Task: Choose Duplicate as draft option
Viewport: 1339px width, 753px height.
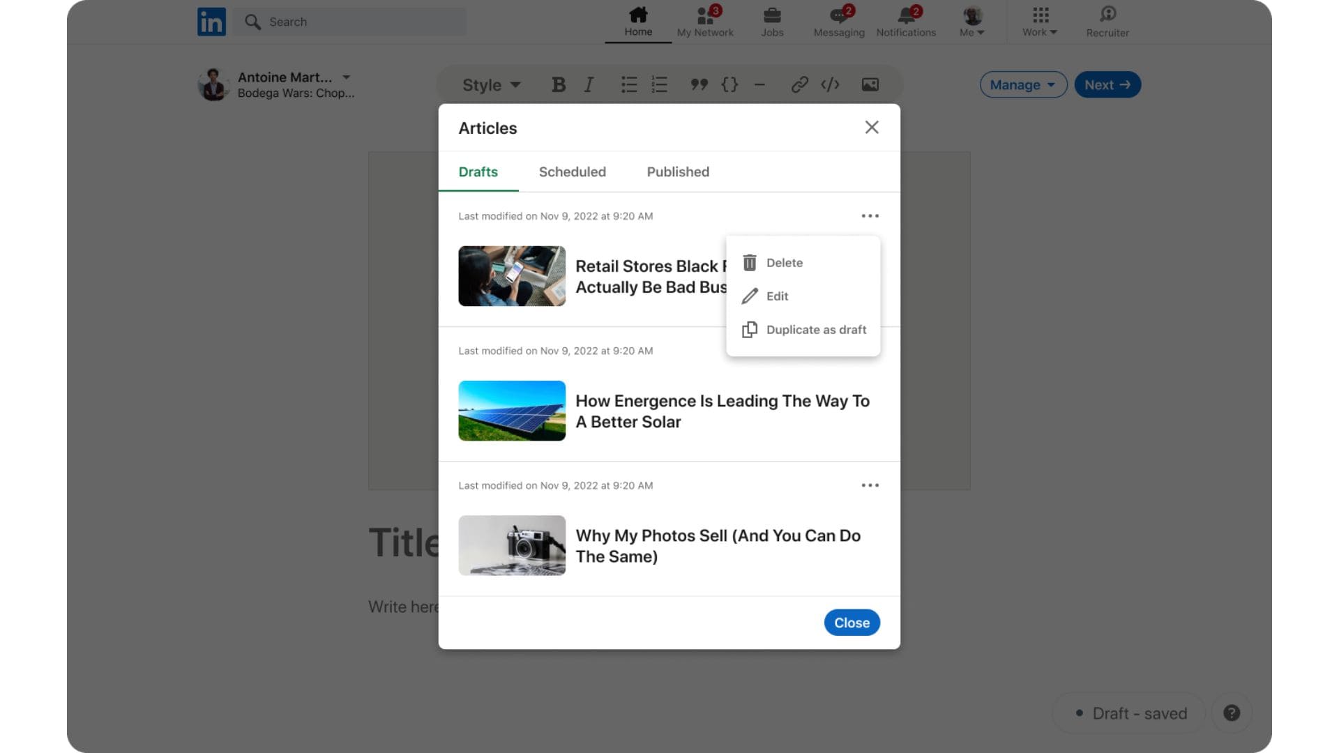Action: [815, 330]
